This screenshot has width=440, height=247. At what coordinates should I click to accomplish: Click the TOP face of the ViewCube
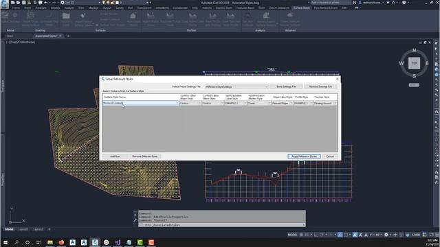click(414, 63)
